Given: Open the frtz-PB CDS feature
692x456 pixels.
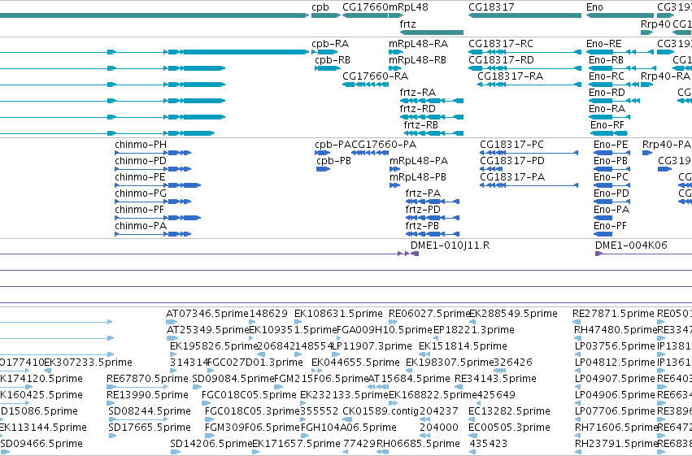Looking at the screenshot, I should pos(433,234).
